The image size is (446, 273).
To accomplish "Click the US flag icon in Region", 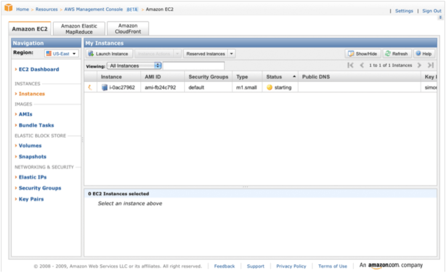I will click(x=49, y=53).
